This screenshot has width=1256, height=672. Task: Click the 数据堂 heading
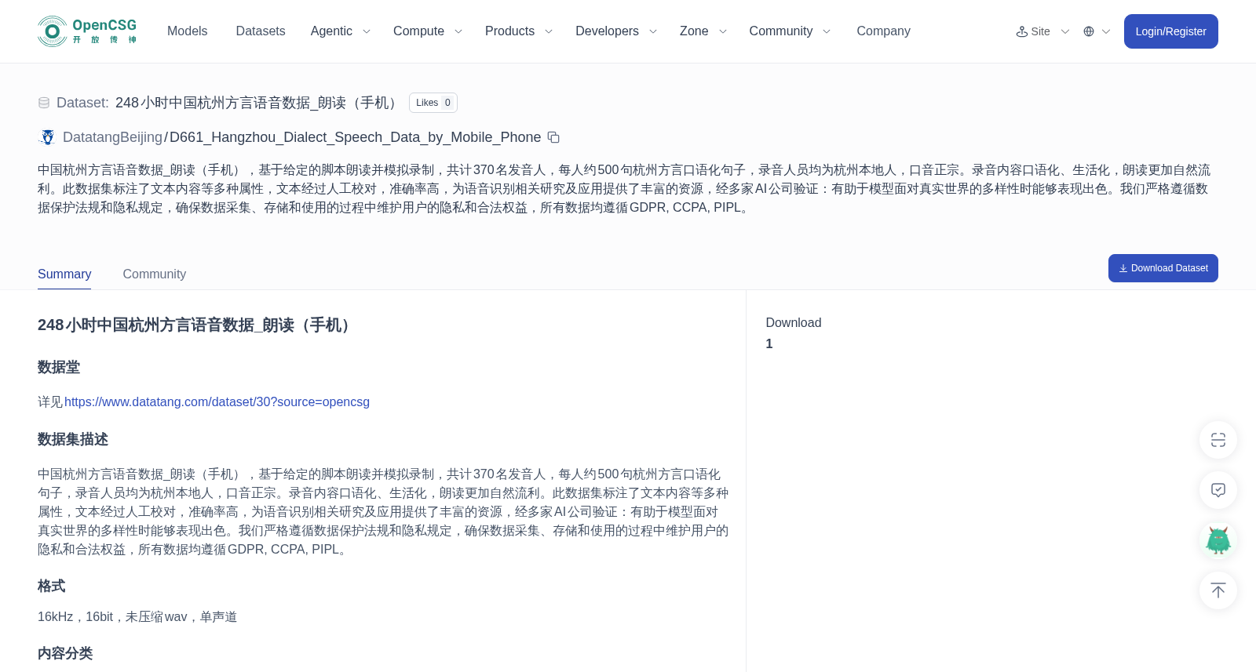pyautogui.click(x=59, y=368)
